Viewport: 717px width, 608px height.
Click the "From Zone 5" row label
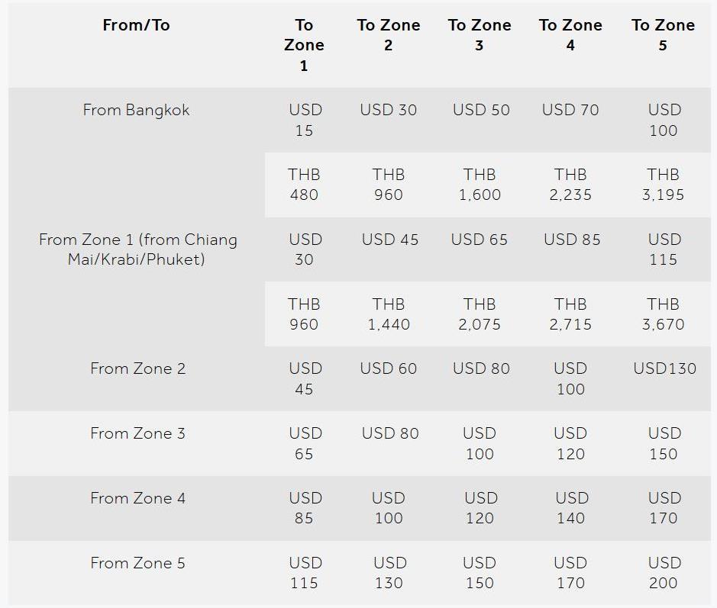[x=137, y=563]
